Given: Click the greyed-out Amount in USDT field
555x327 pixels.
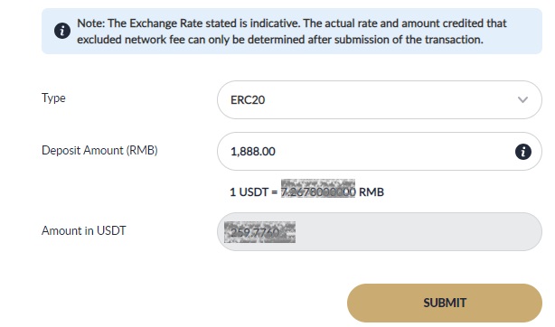Looking at the screenshot, I should pyautogui.click(x=379, y=232).
